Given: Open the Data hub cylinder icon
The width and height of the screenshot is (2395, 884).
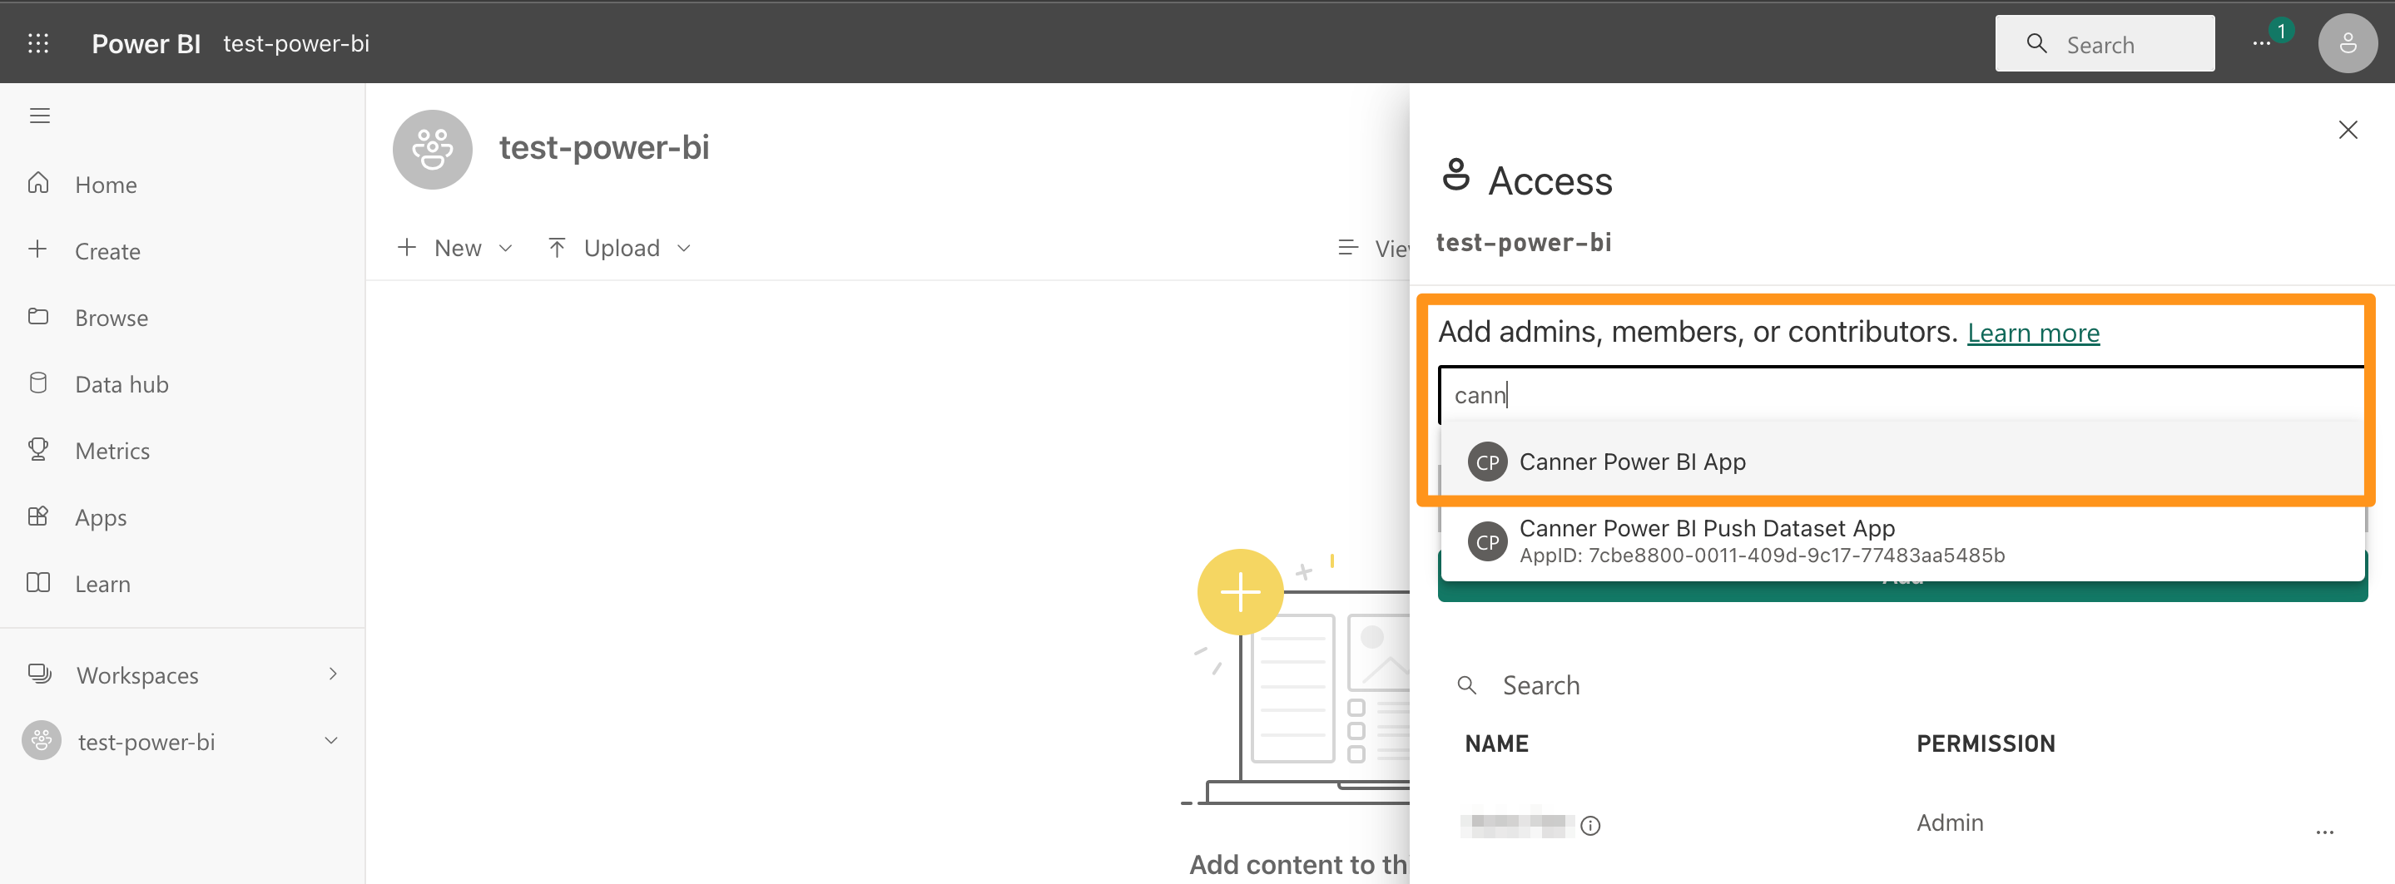Looking at the screenshot, I should (38, 383).
